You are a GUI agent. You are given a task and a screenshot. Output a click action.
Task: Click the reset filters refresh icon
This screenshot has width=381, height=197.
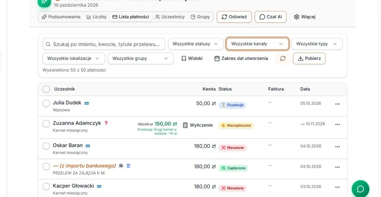pyautogui.click(x=283, y=58)
